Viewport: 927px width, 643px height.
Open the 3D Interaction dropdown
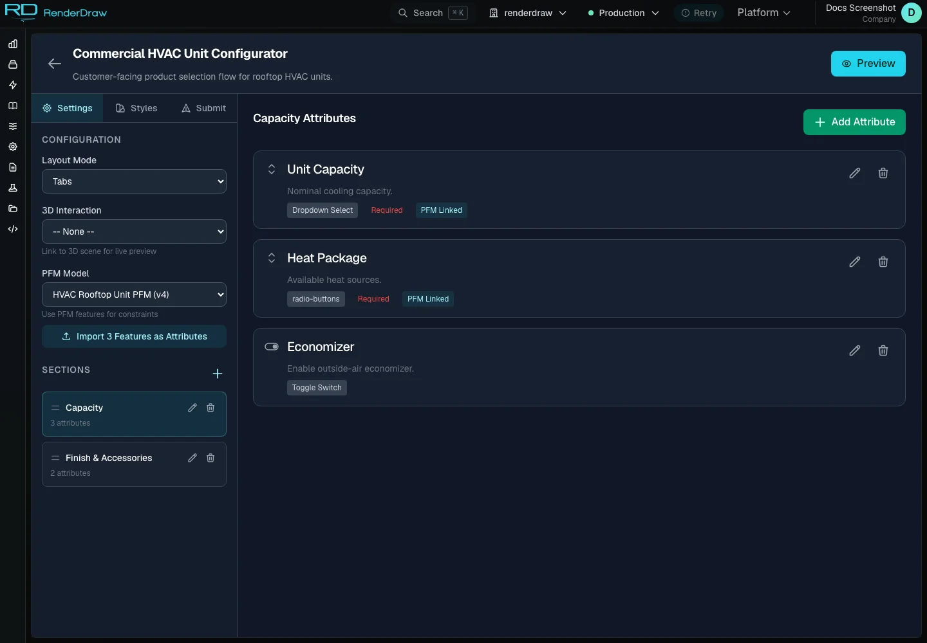(134, 231)
